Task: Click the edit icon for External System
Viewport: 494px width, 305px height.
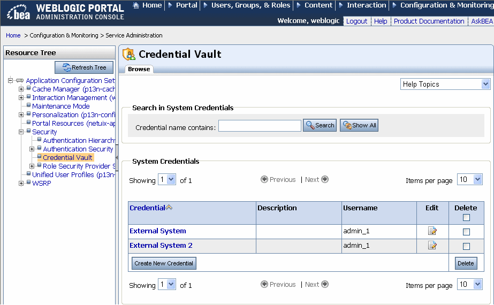Action: point(432,231)
